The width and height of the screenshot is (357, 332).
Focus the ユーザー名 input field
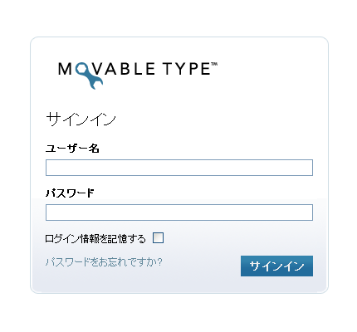tap(179, 168)
